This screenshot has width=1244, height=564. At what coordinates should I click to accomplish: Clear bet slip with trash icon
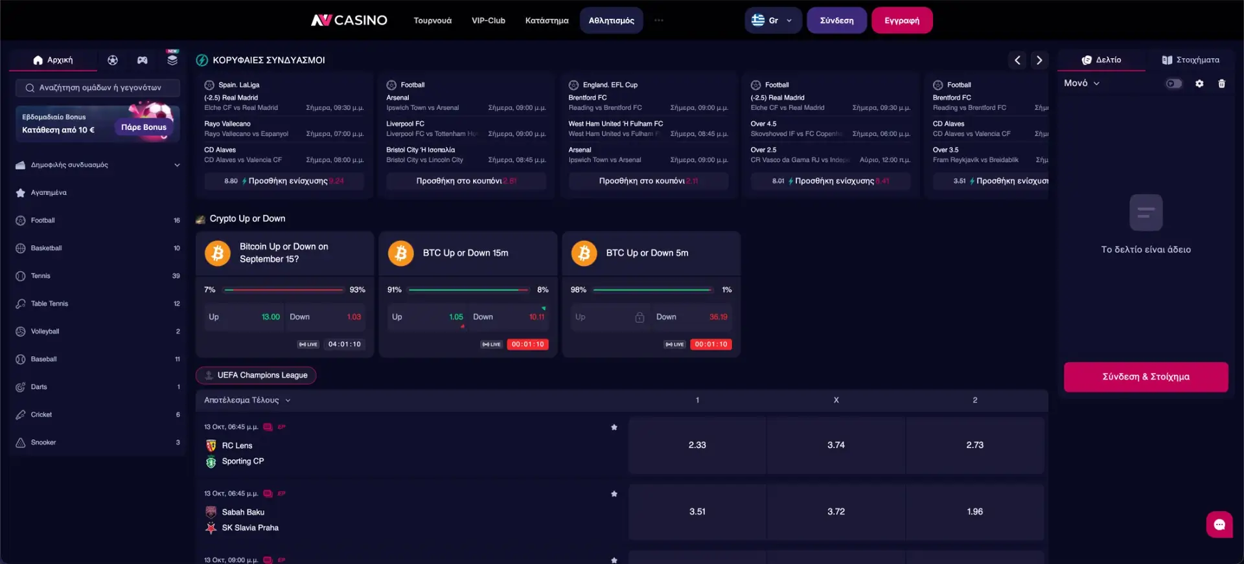pyautogui.click(x=1222, y=84)
